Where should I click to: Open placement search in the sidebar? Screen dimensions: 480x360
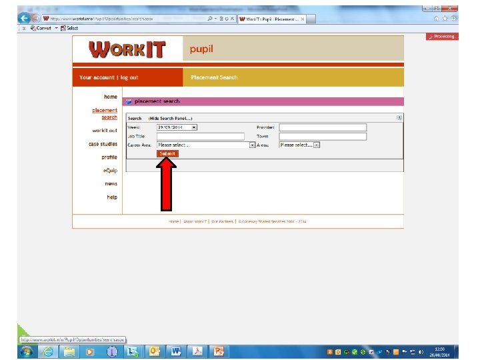tap(105, 113)
